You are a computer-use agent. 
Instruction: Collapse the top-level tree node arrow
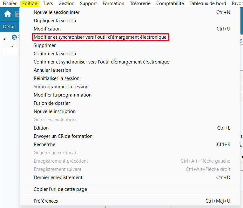(5, 38)
